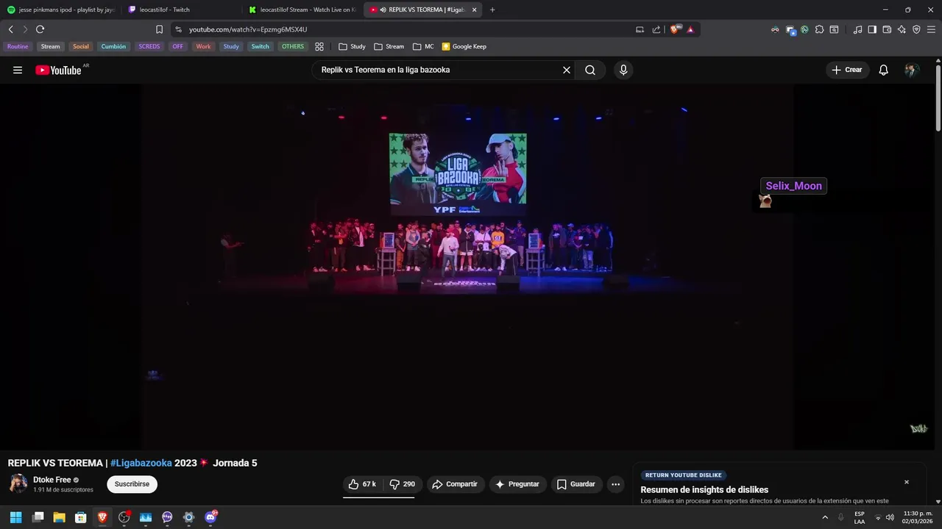Expand the MC bookmarks folder
This screenshot has width=942, height=529.
pos(423,46)
